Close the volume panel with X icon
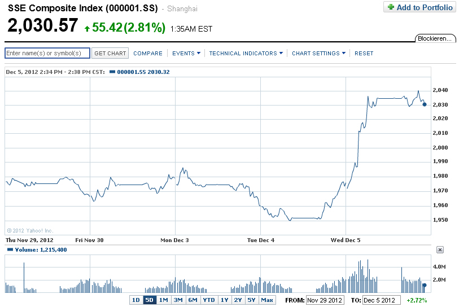This screenshot has width=459, height=307. point(440,249)
